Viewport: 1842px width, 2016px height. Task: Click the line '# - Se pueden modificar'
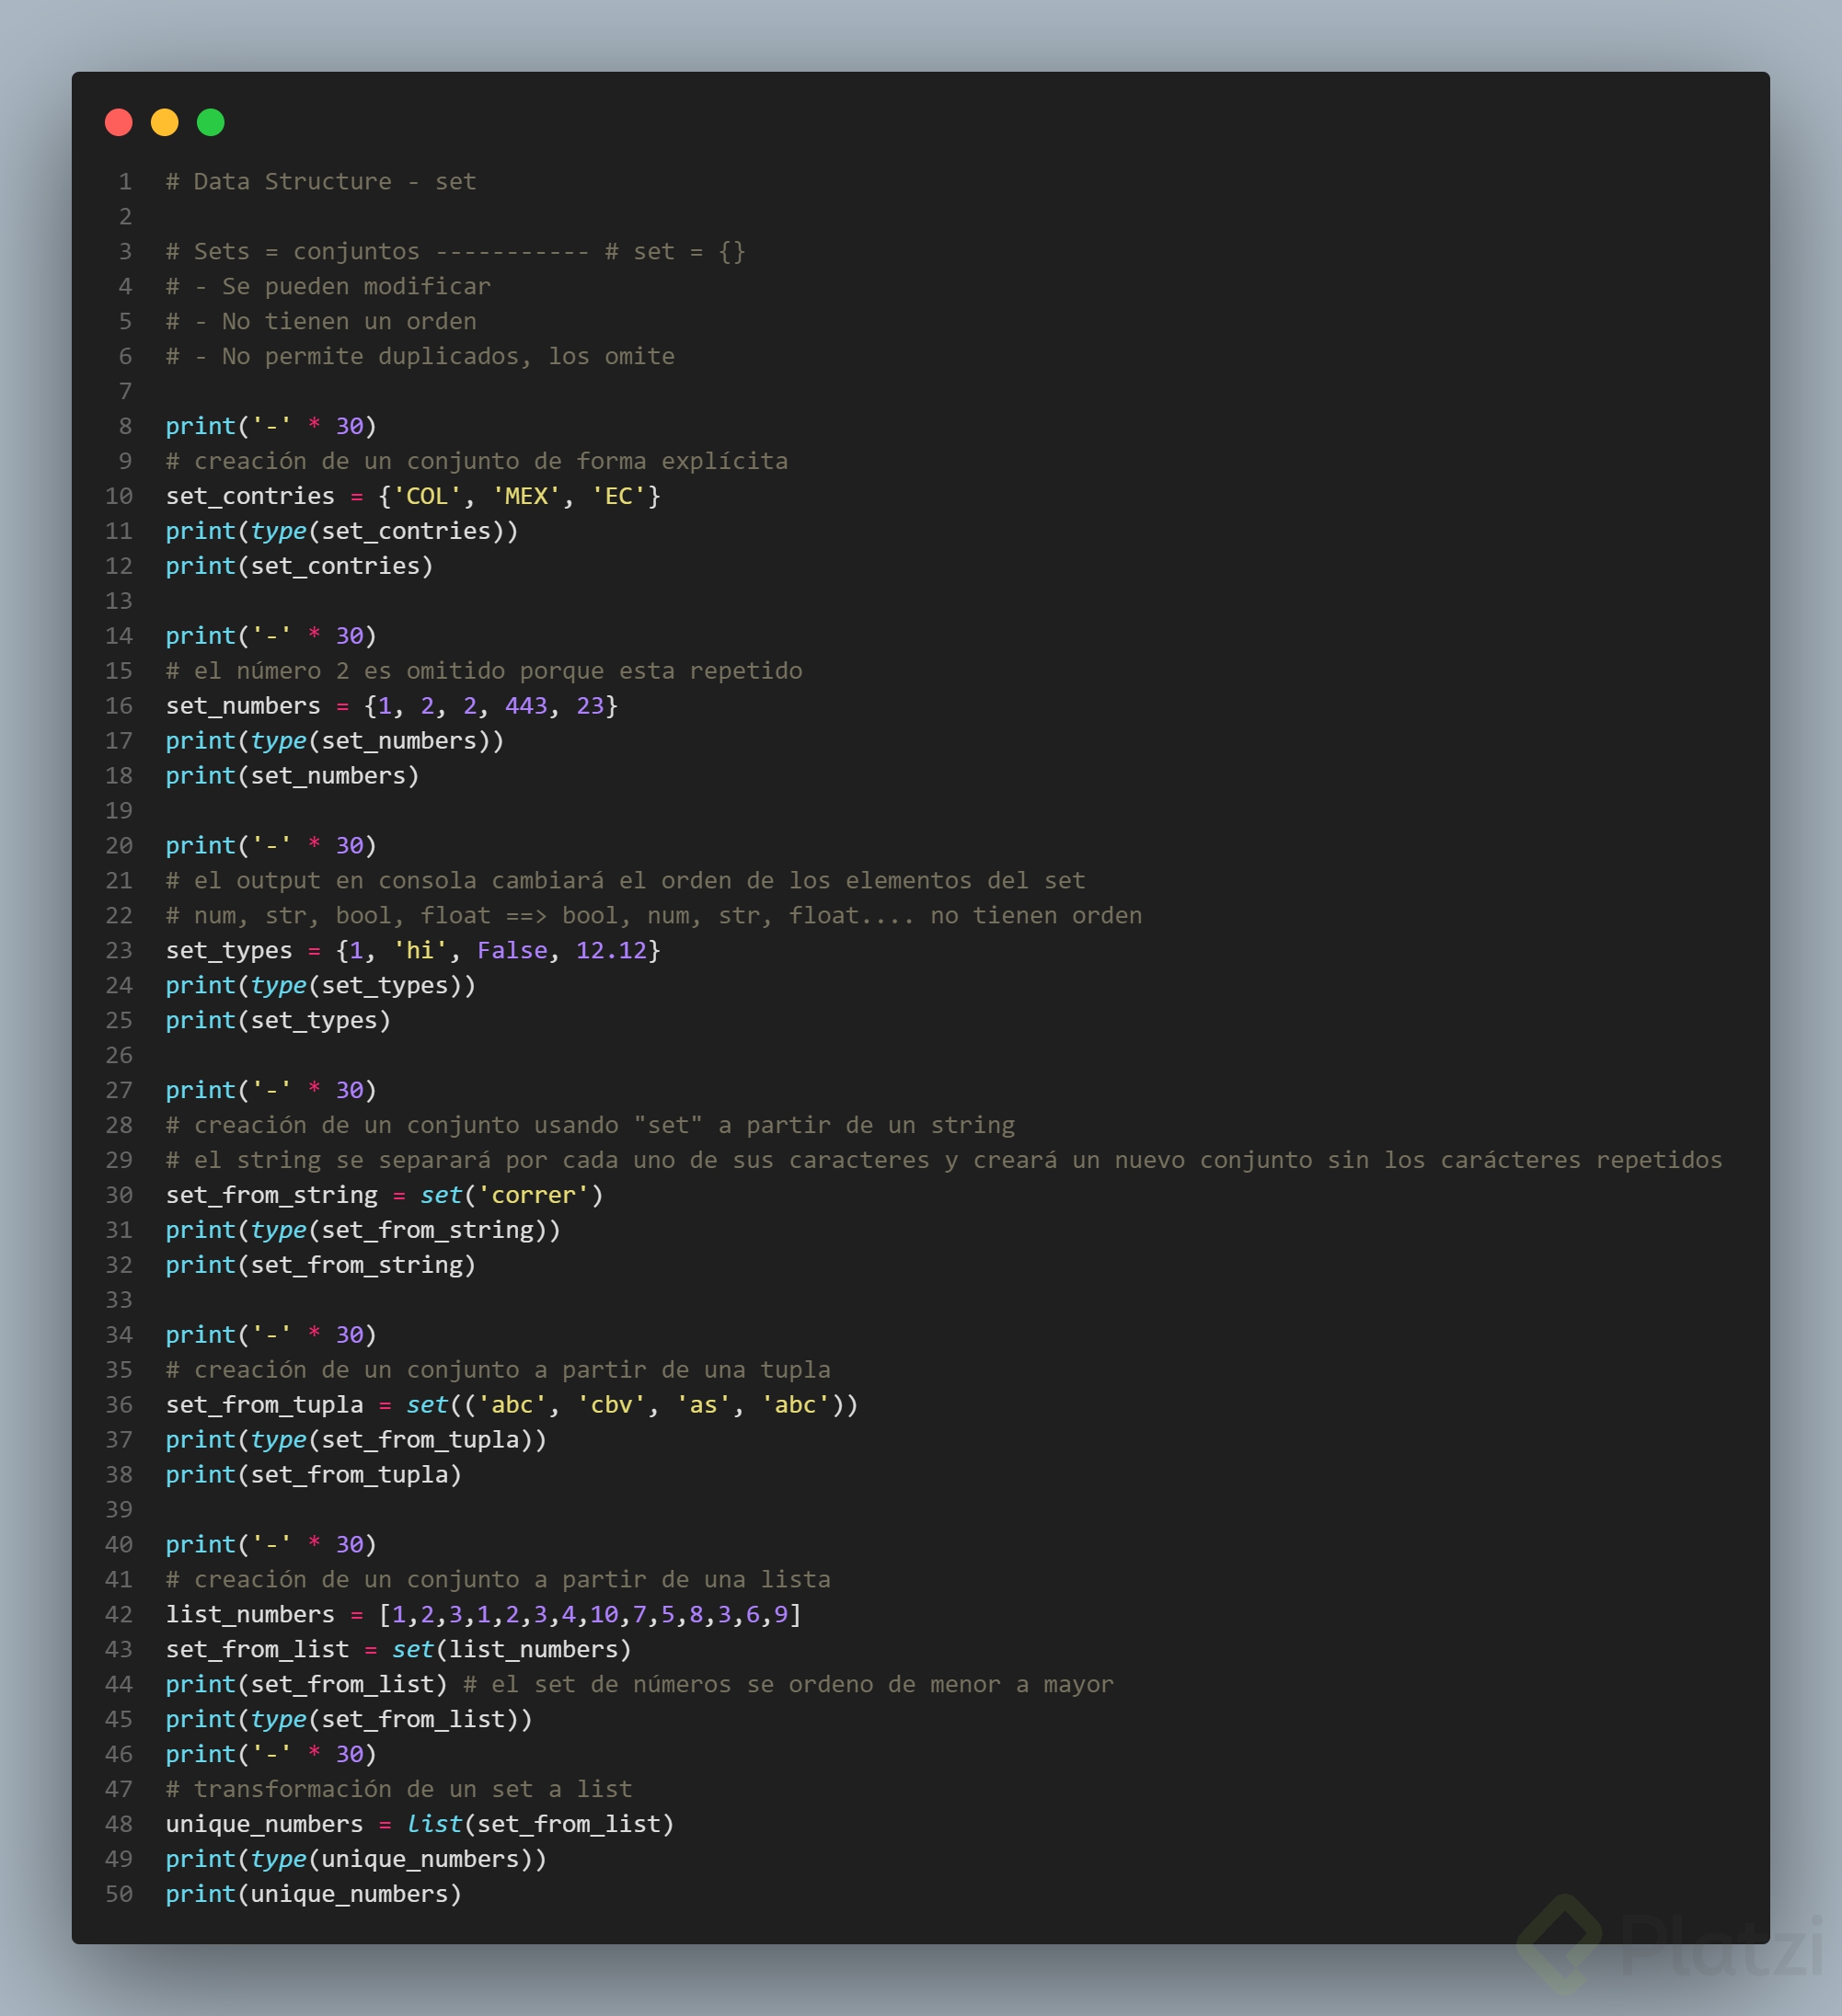coord(328,286)
